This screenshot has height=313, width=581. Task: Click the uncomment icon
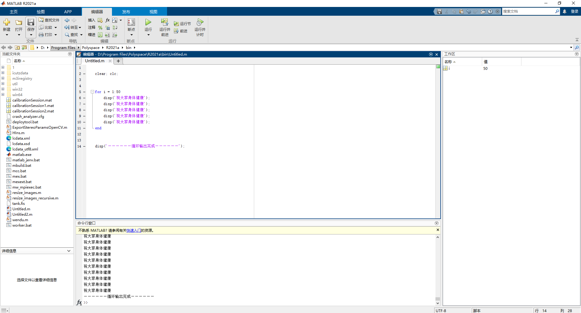[107, 27]
